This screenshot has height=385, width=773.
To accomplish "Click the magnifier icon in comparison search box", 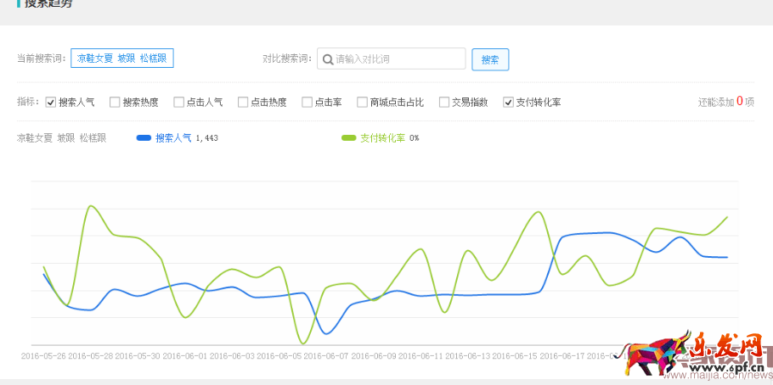I will coord(327,59).
